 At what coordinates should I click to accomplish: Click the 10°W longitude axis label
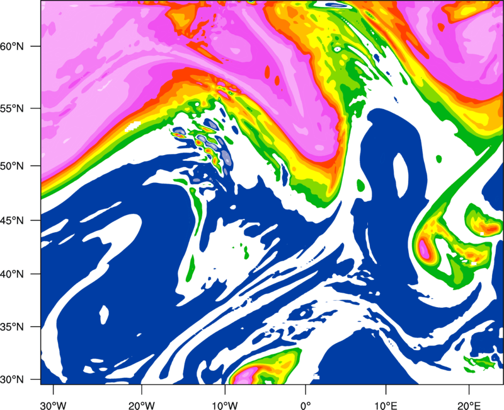[225, 406]
